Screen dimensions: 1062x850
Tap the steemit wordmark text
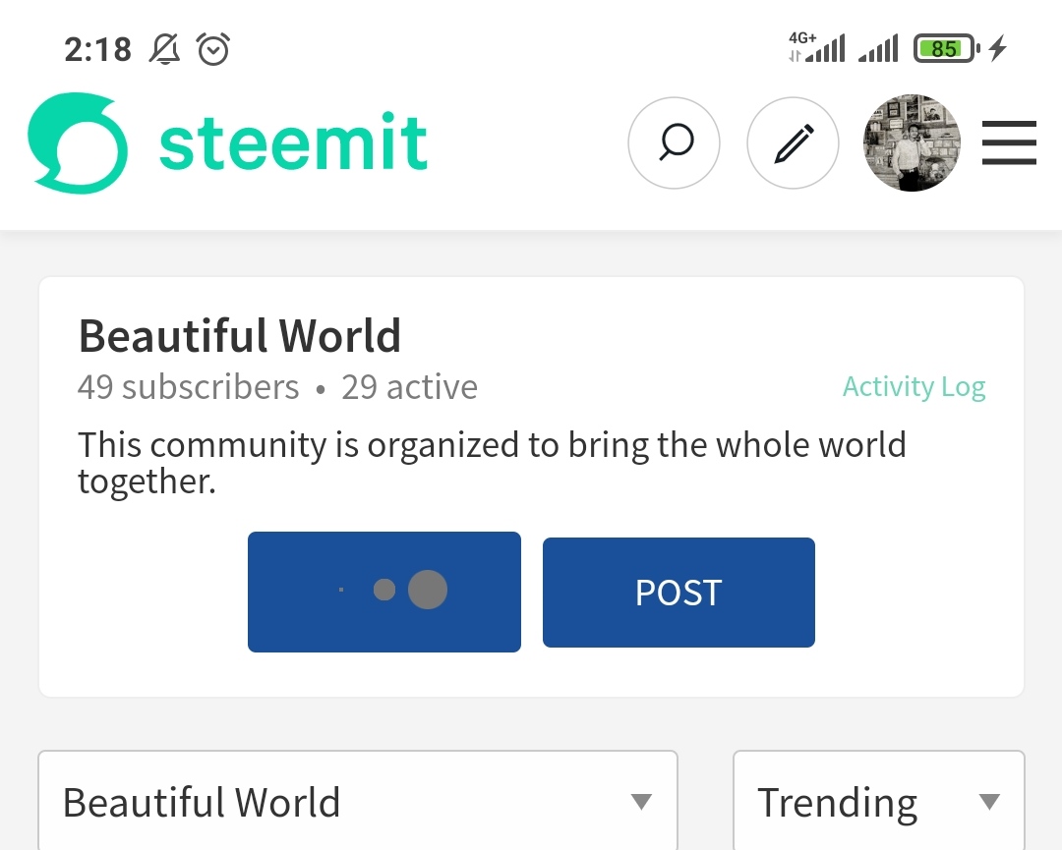[x=293, y=142]
